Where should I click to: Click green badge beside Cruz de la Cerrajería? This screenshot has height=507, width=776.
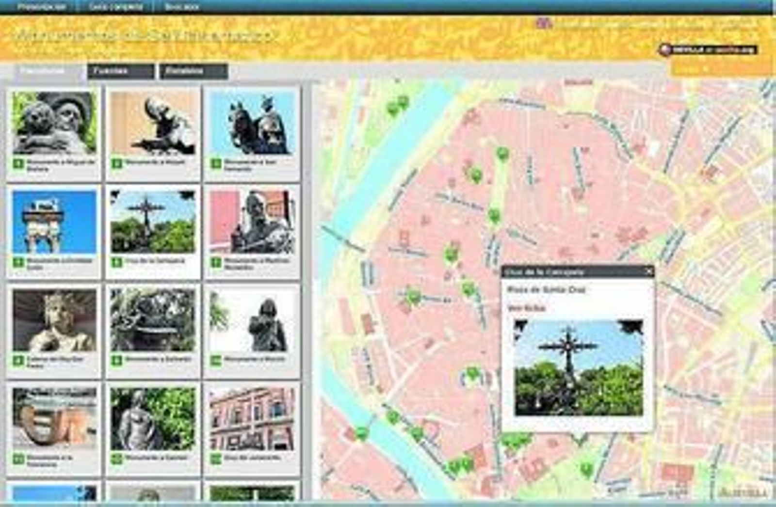(x=116, y=262)
